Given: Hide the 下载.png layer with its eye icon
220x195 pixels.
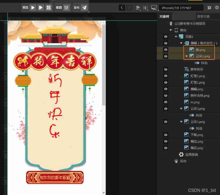Looking at the screenshot, I should (166, 135).
